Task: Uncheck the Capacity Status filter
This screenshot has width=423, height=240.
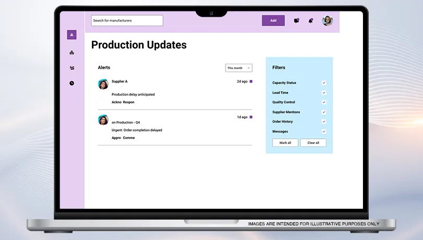Action: coord(324,83)
